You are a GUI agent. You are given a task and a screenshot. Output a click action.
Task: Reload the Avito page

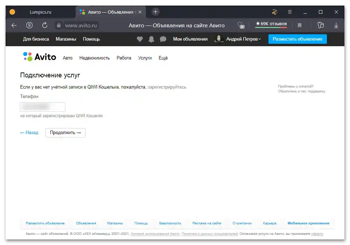click(x=45, y=25)
